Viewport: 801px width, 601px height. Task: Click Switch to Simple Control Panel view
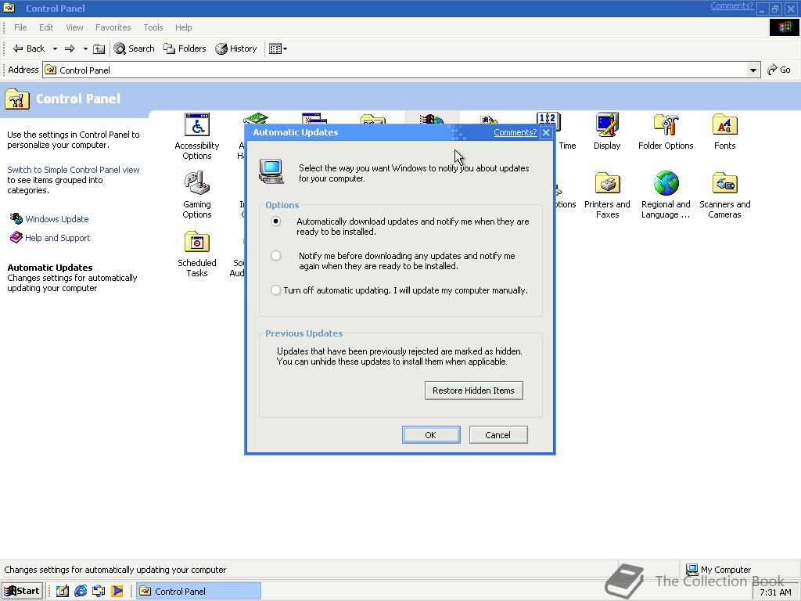click(73, 170)
